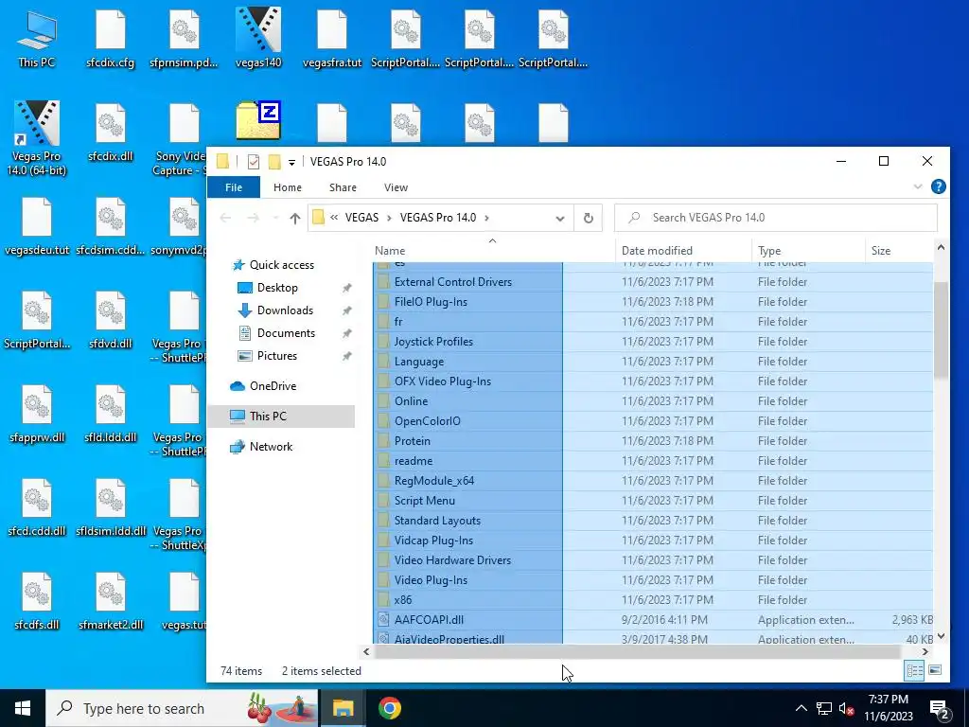The width and height of the screenshot is (969, 727).
Task: Expand the VEGAS breadcrumb arrow
Action: pyautogui.click(x=389, y=218)
